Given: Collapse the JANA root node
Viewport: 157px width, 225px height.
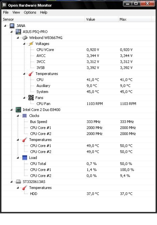Looking at the screenshot, I should (5, 26).
